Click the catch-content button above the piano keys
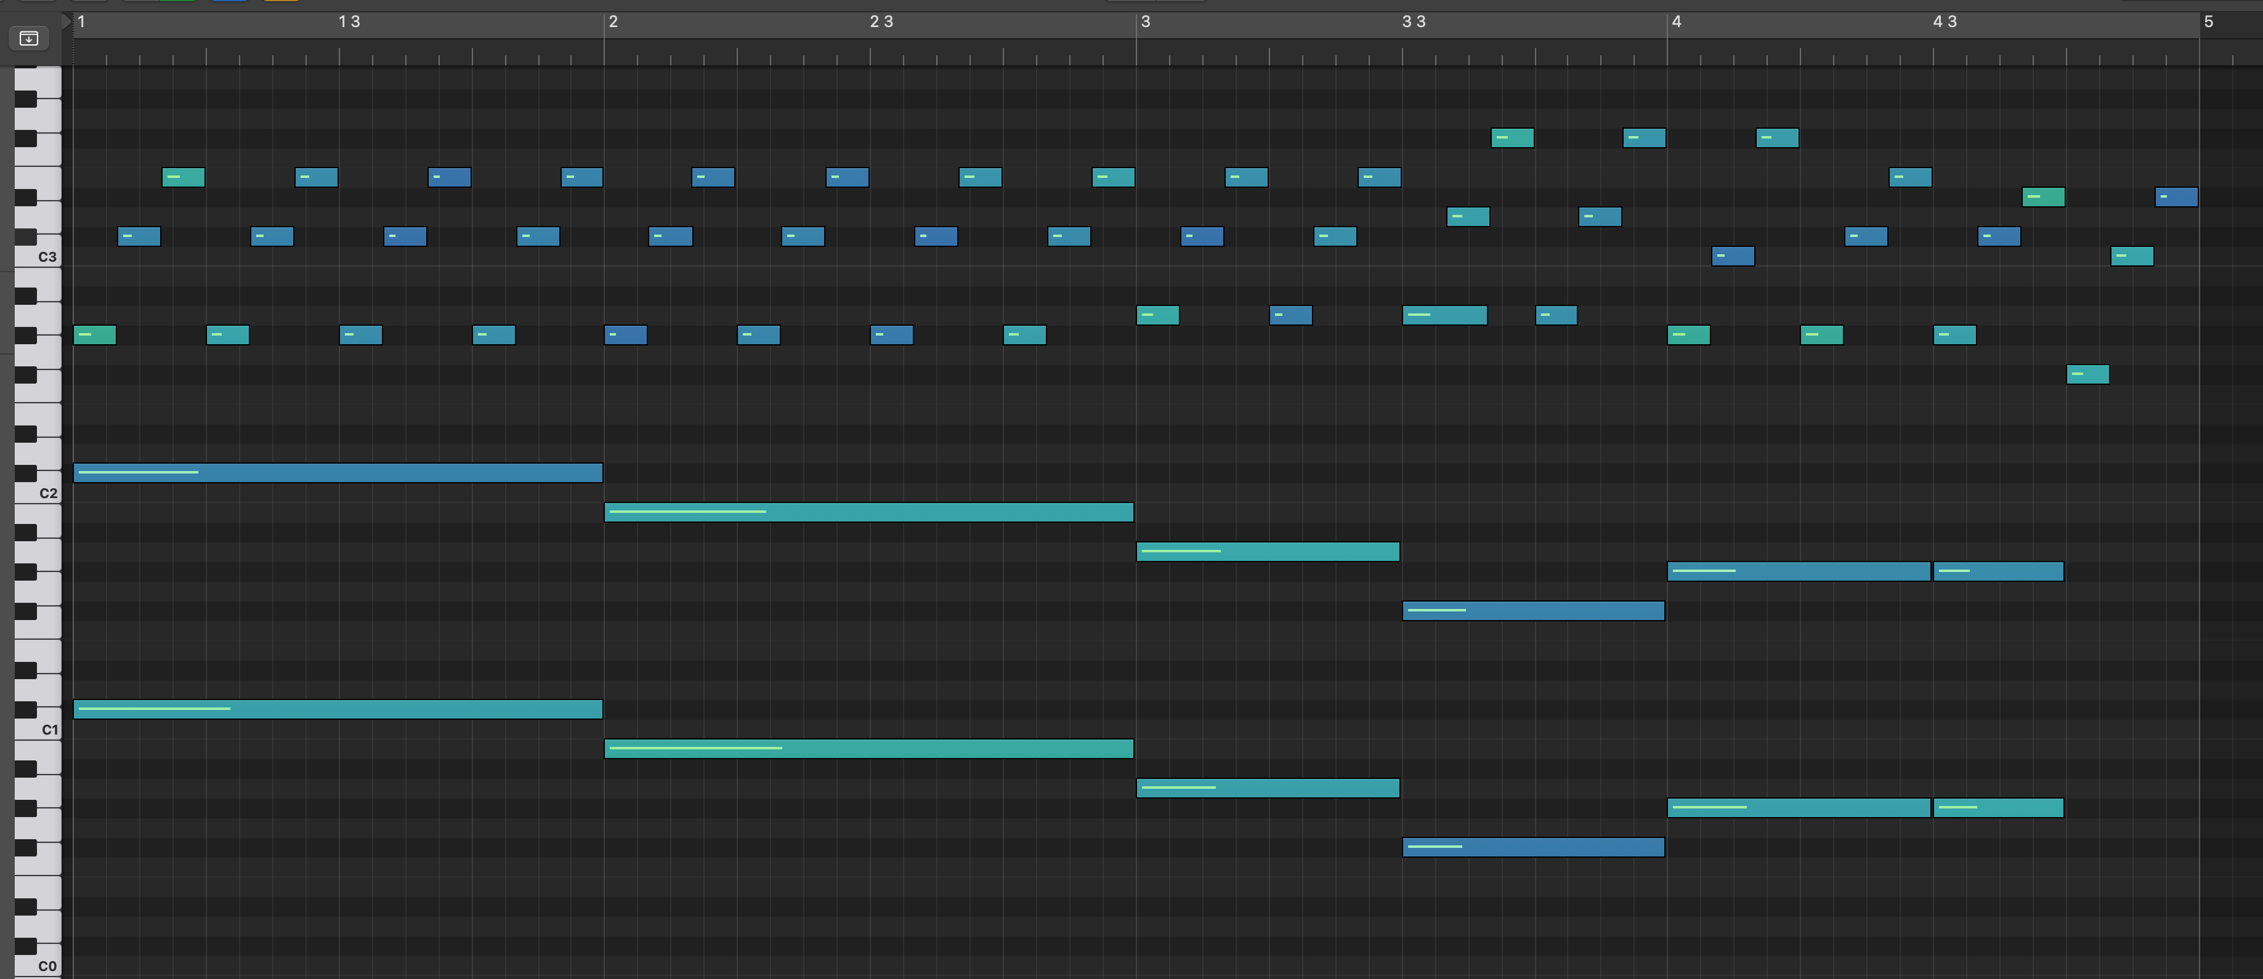The height and width of the screenshot is (979, 2263). pos(28,39)
